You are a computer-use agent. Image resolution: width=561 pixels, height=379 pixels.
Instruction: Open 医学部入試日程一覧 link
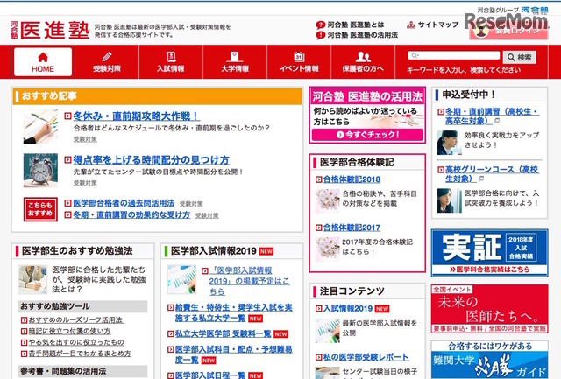point(210,375)
